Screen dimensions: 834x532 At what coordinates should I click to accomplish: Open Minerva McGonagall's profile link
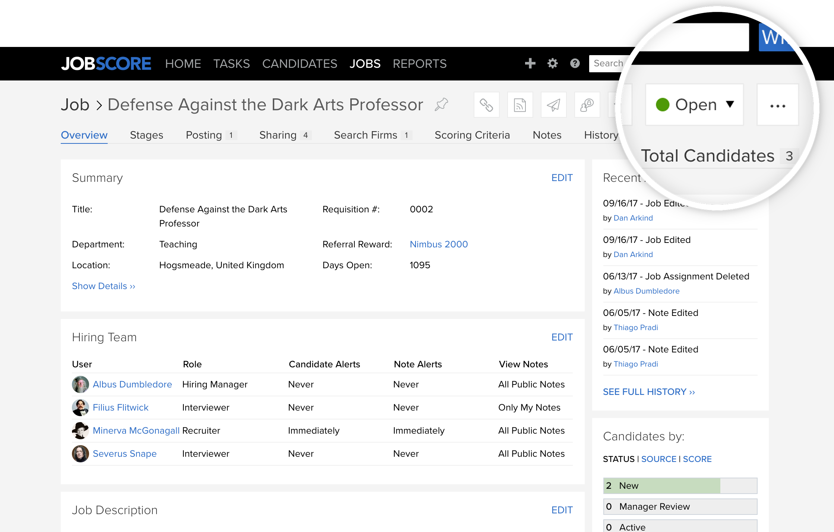[136, 431]
